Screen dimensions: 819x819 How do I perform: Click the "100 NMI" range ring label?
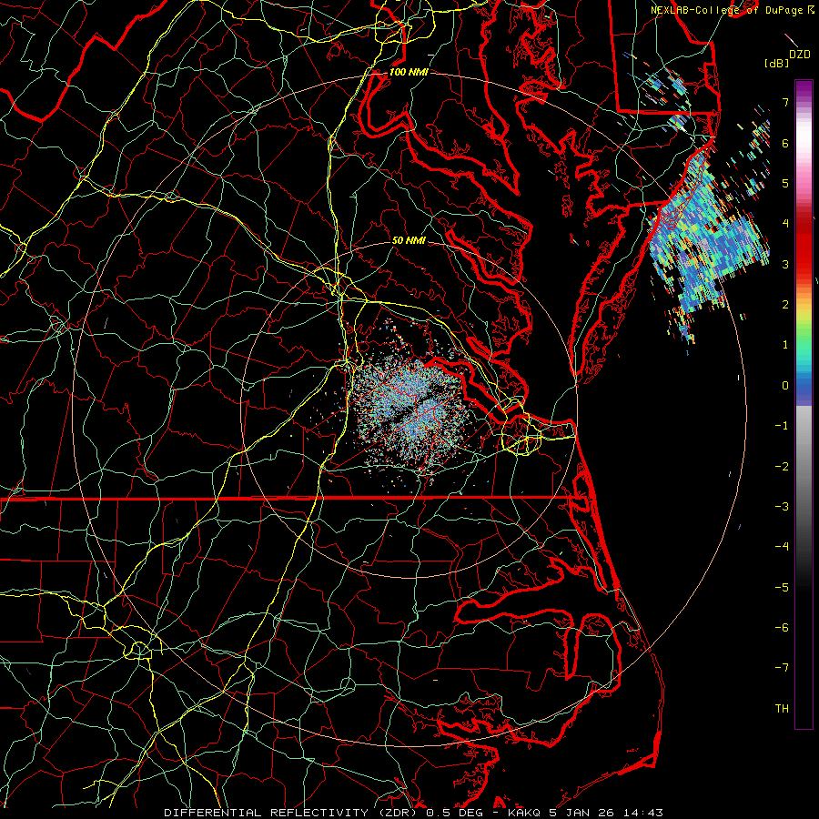click(409, 72)
